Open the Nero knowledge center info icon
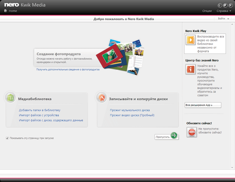The image size is (235, 182). pyautogui.click(x=190, y=69)
